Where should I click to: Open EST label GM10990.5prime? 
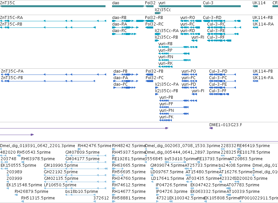(x=61, y=165)
